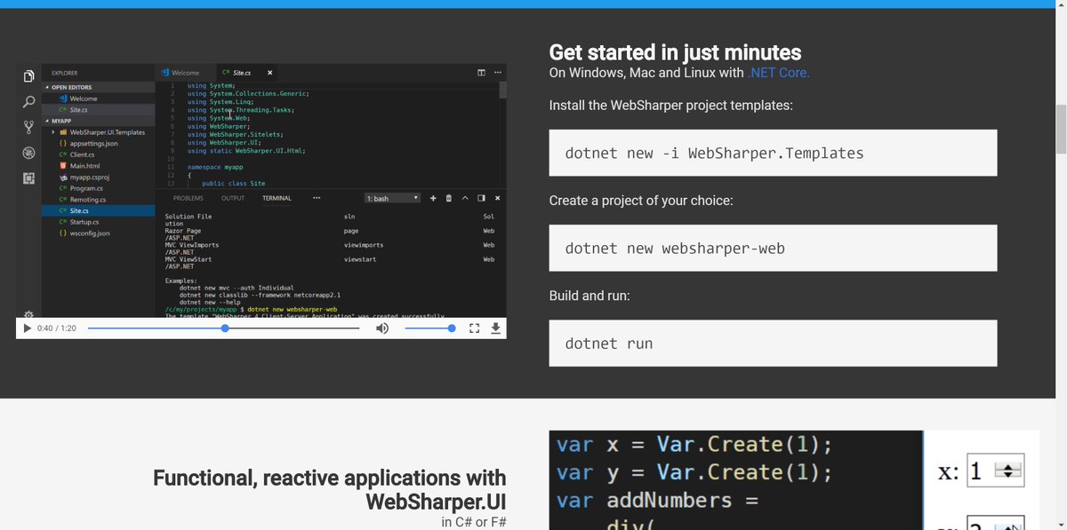Viewport: 1067px width, 530px height.
Task: Click the Welcome icon under Open Editors
Action: [x=62, y=99]
